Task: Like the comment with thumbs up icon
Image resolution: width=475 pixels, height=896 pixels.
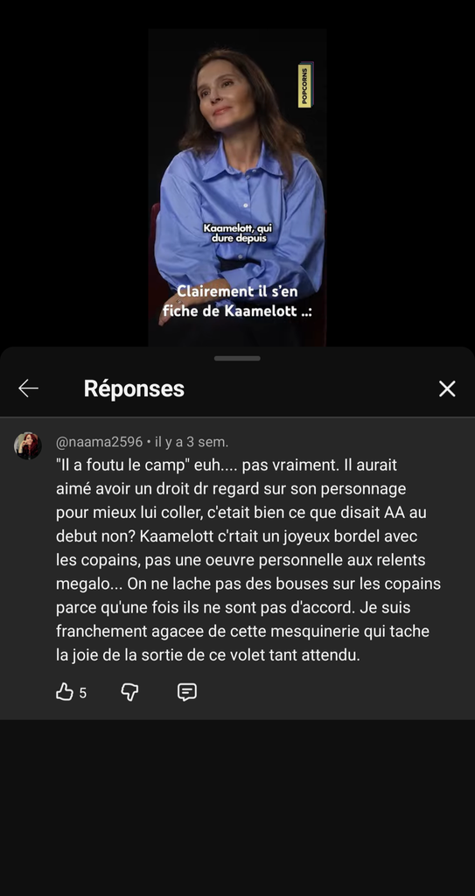Action: (65, 692)
